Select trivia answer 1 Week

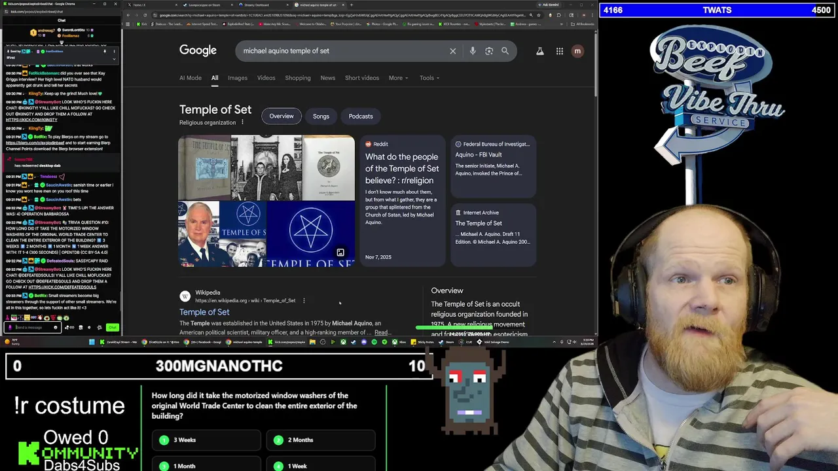tap(321, 466)
